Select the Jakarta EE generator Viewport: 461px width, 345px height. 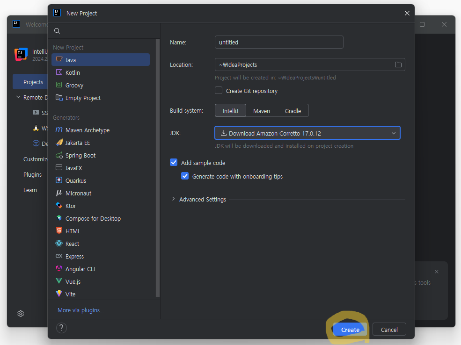[101, 143]
